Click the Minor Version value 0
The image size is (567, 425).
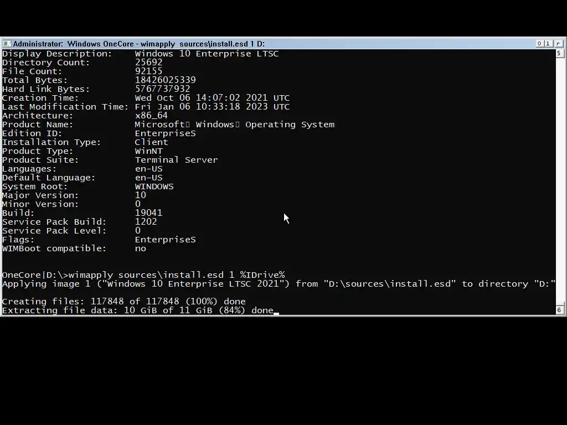[138, 204]
